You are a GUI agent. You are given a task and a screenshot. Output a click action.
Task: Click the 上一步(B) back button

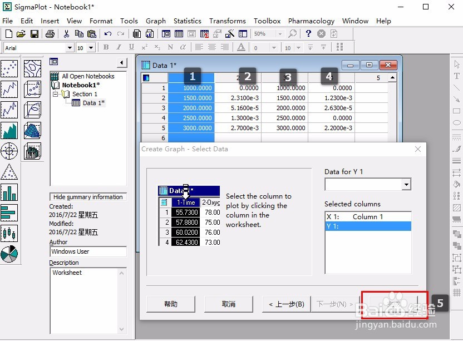(287, 304)
